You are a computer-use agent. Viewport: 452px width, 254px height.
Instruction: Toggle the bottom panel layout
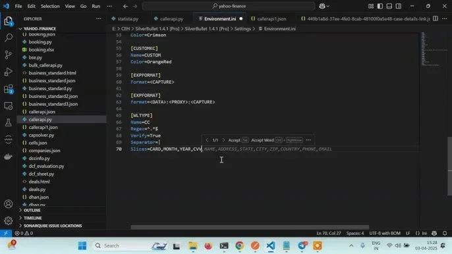(x=389, y=6)
